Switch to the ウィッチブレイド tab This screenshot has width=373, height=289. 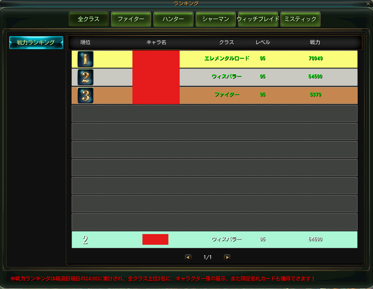[x=258, y=19]
